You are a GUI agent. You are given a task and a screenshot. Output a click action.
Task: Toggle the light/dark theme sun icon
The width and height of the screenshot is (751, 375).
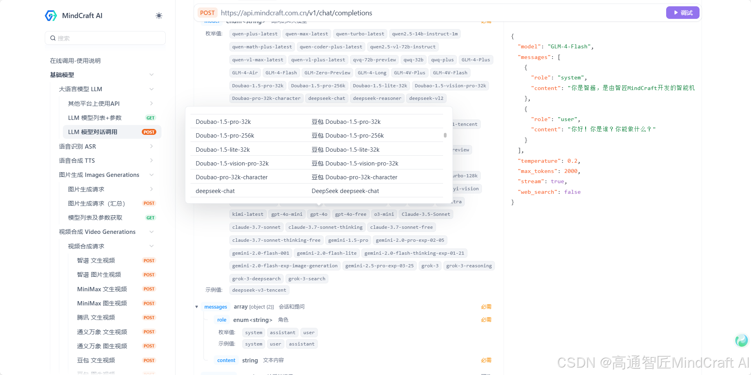point(159,16)
